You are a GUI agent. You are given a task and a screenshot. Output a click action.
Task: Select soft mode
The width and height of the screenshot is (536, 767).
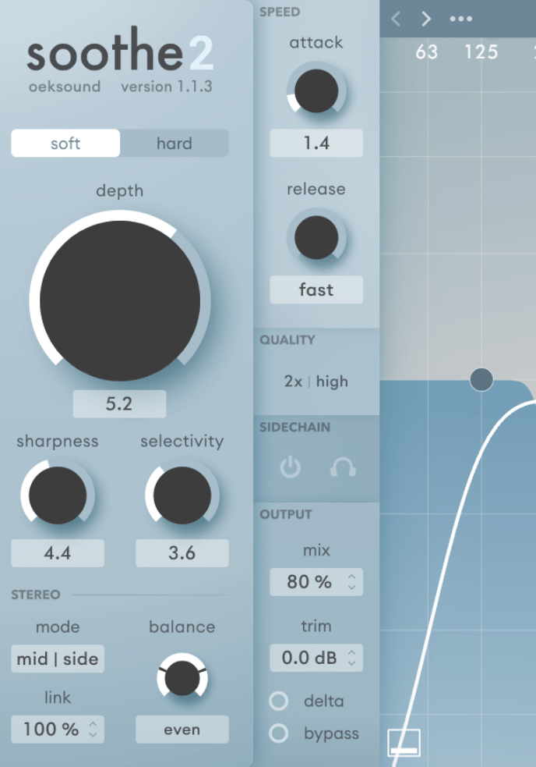tap(65, 144)
